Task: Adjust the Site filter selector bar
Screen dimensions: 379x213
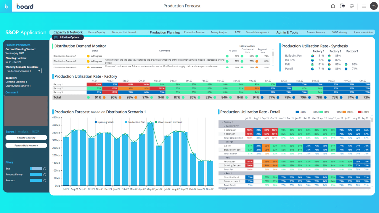Action: 36,168
